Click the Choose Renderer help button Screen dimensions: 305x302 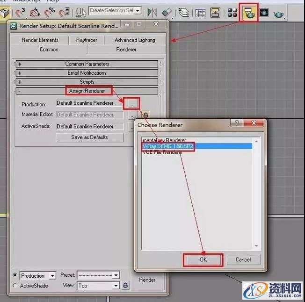[237, 123]
